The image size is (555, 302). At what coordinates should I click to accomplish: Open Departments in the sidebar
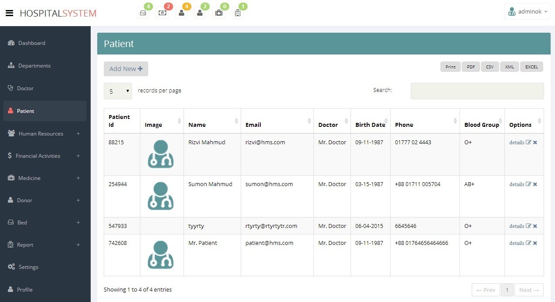[x=44, y=66]
